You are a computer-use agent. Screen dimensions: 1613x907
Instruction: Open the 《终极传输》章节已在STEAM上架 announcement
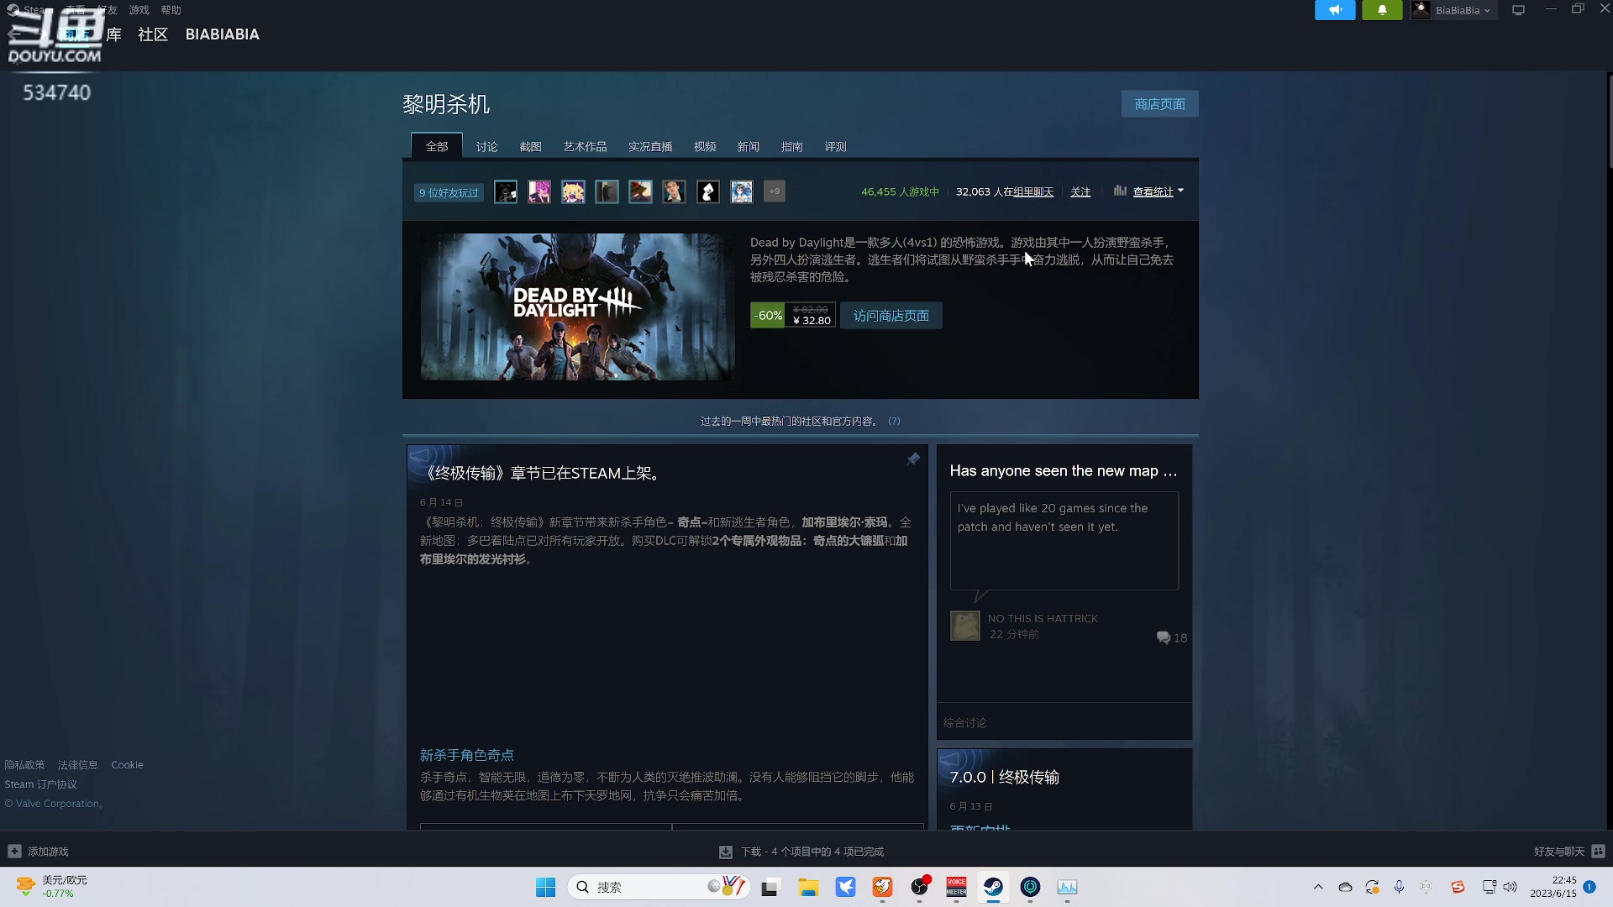[x=544, y=474]
